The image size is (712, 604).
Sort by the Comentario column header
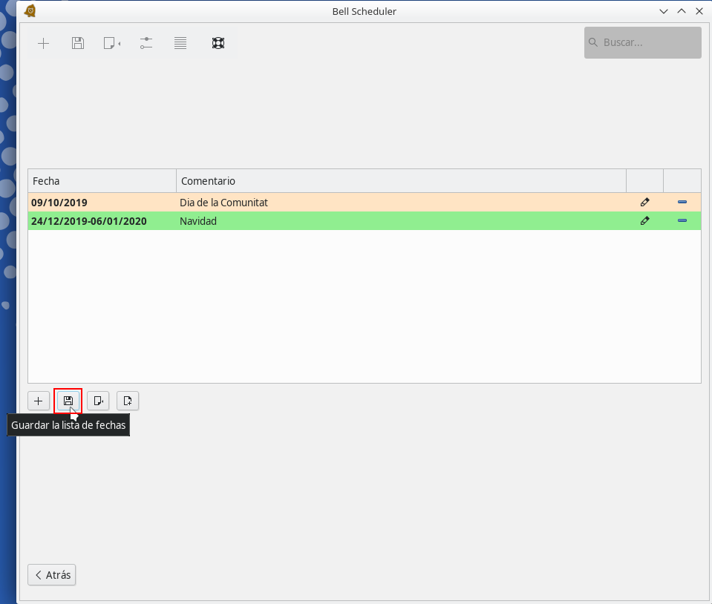[401, 181]
